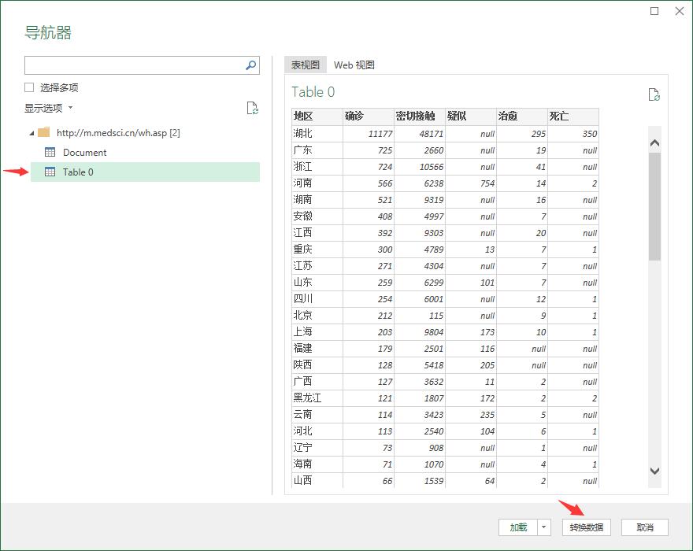Maximize the Navigator dialog window
This screenshot has height=551, width=693.
pos(654,11)
